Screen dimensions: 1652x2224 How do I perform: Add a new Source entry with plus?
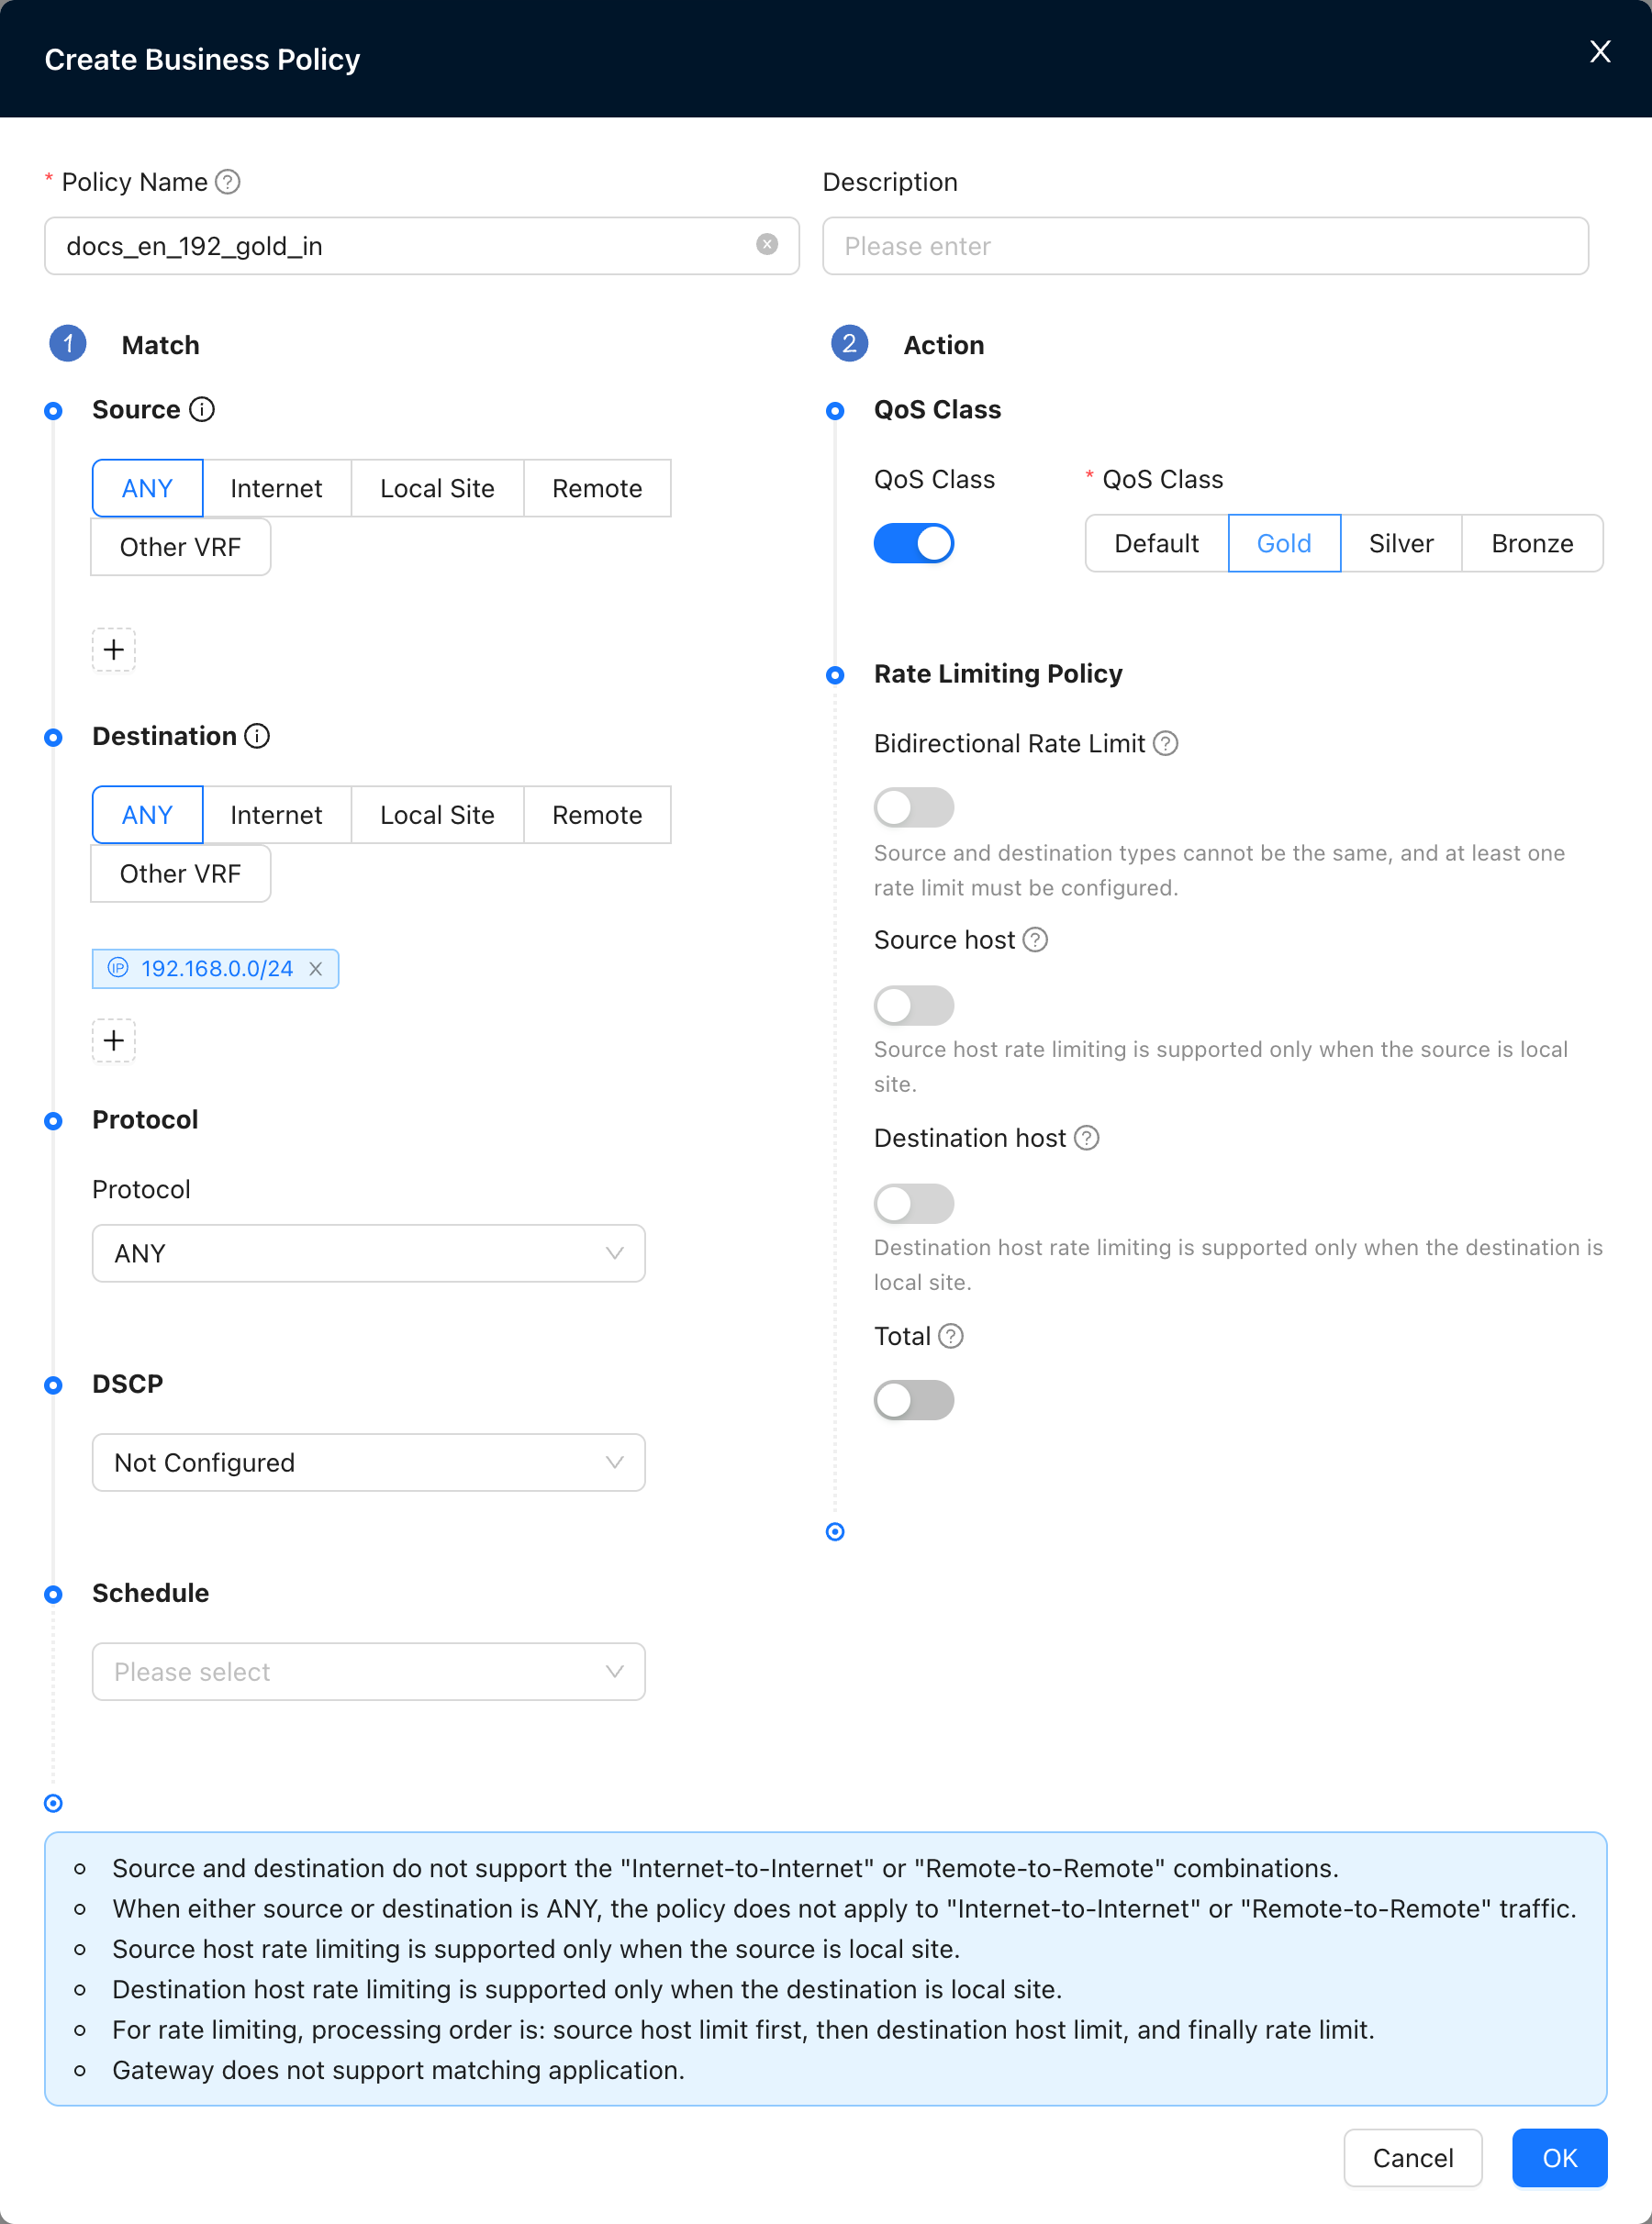(x=114, y=650)
